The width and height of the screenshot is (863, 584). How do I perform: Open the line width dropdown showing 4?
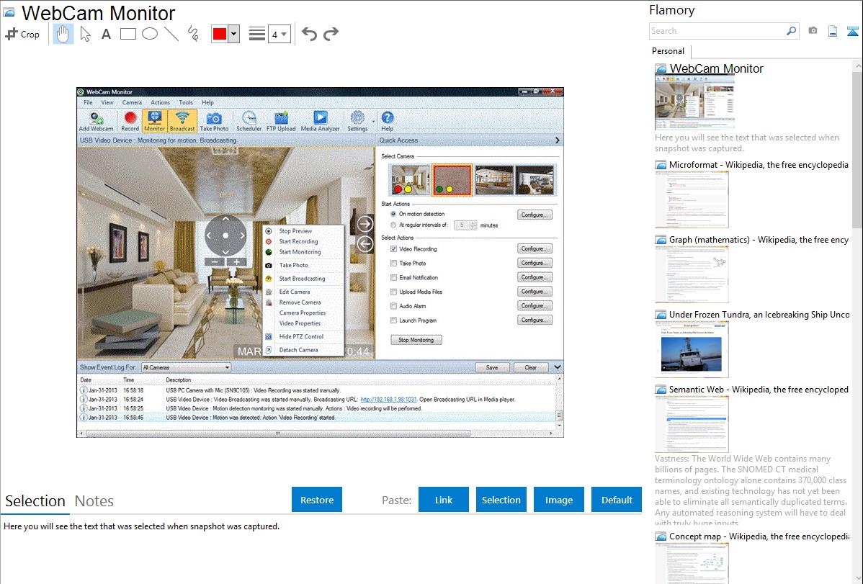(x=279, y=34)
